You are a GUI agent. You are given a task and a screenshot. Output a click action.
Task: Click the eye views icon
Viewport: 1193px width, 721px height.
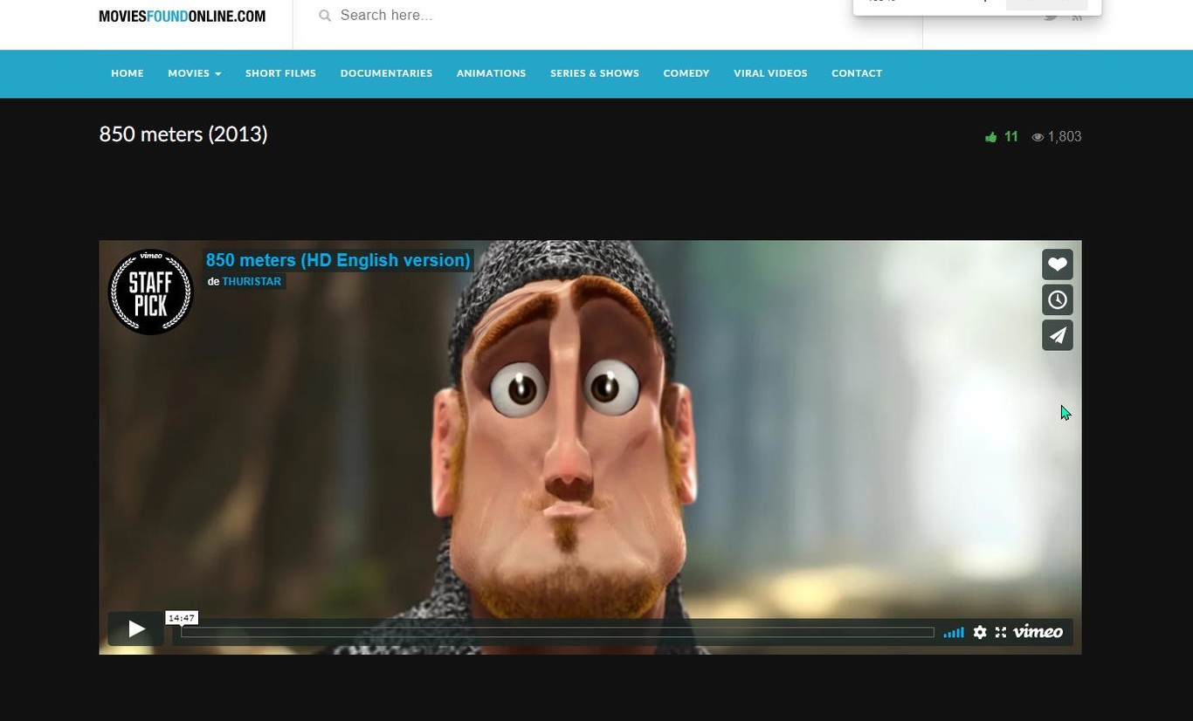[1038, 137]
